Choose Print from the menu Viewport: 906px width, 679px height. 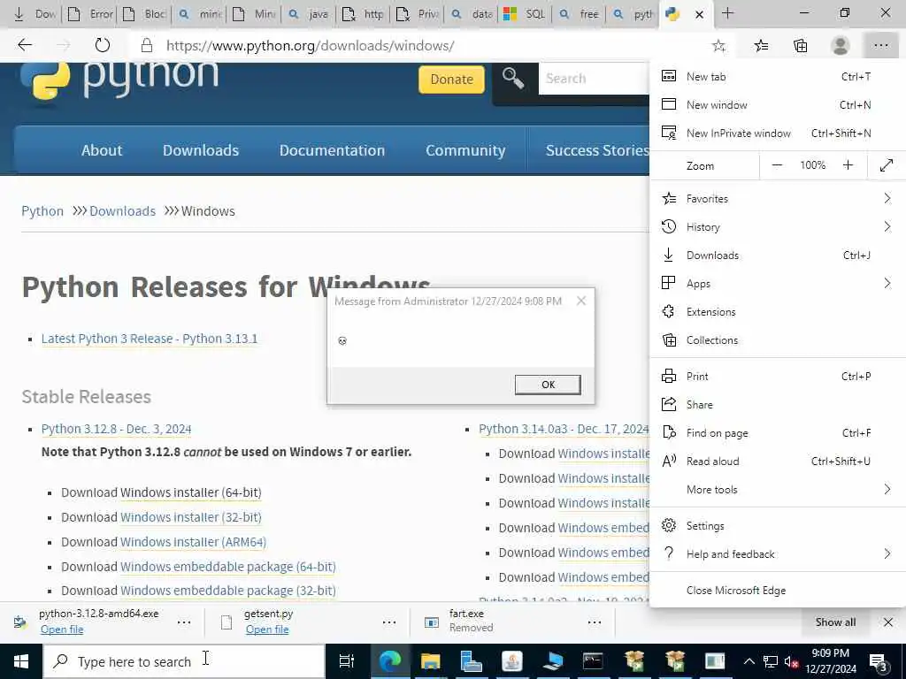[777, 377]
